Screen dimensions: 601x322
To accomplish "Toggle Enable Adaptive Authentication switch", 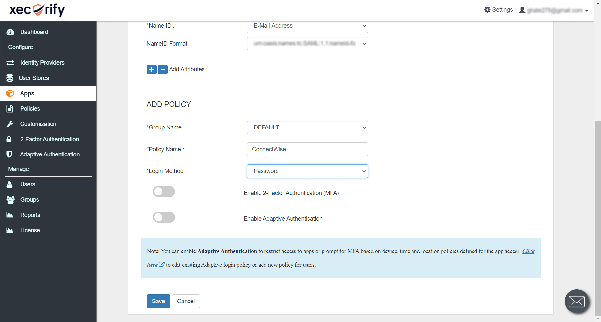I will pos(164,217).
